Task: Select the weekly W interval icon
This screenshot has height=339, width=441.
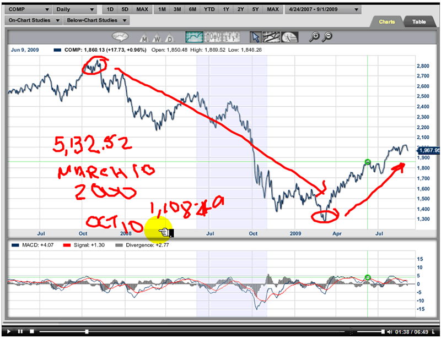Action: pos(157,37)
